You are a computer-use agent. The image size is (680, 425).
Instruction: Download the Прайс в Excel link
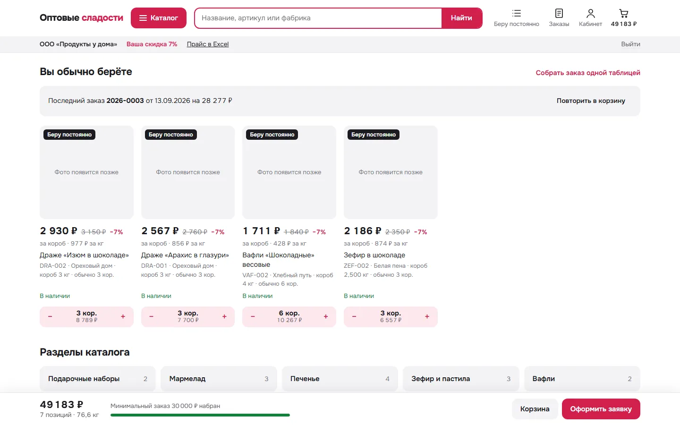208,44
